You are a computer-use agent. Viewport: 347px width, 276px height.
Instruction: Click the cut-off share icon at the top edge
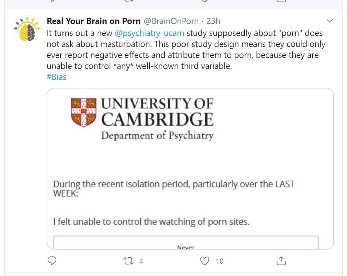point(281,1)
